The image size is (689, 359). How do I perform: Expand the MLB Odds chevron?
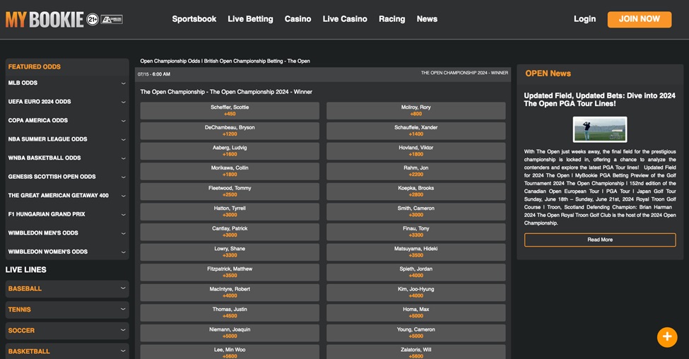[123, 83]
